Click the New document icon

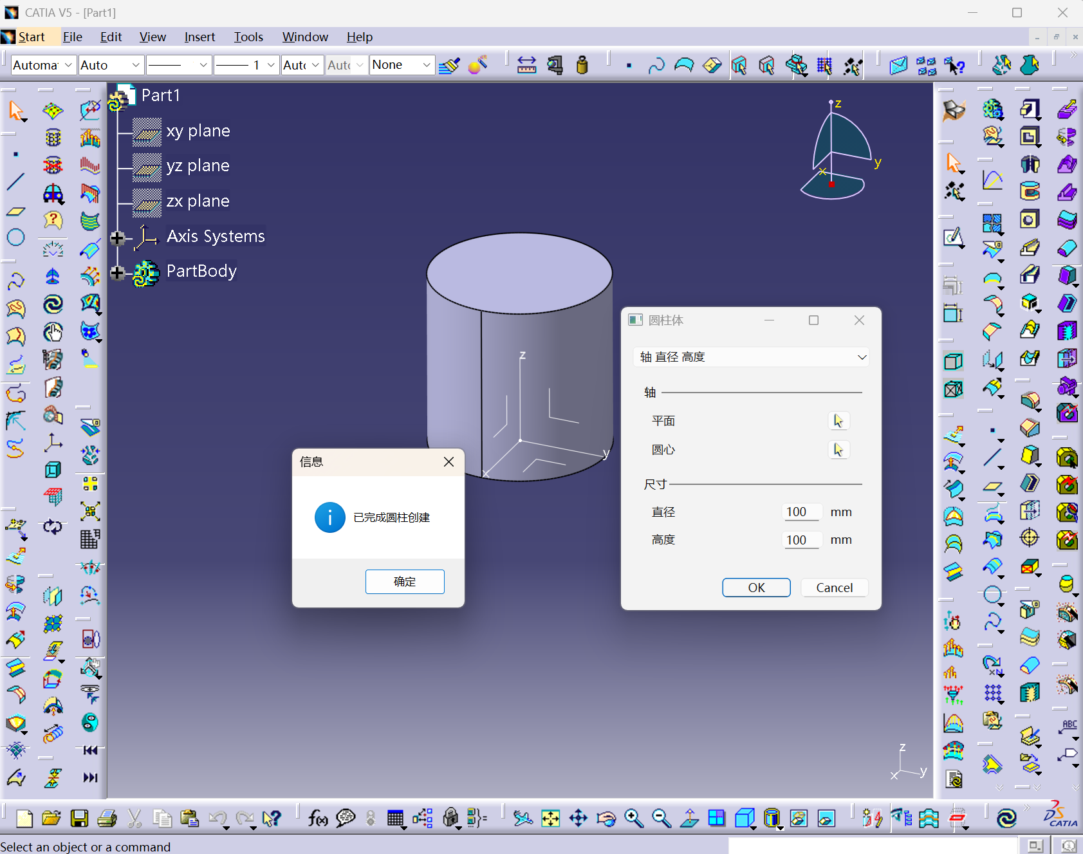[24, 818]
